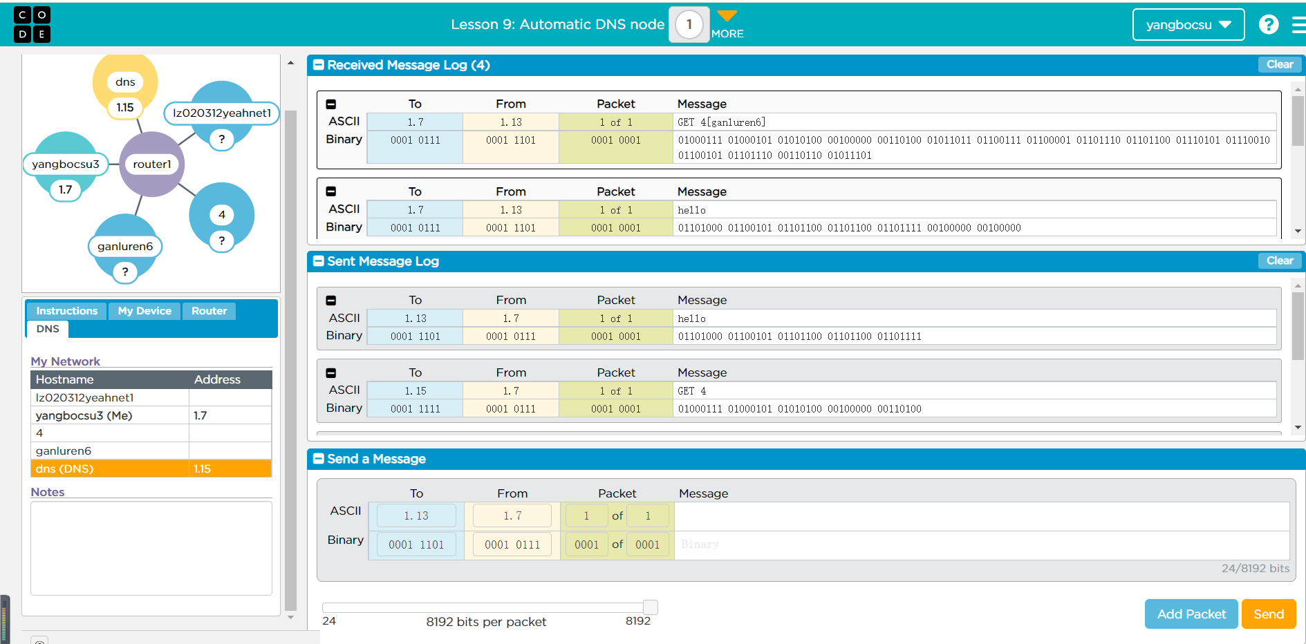Click the 24/8192 bits counter text

tap(1255, 568)
